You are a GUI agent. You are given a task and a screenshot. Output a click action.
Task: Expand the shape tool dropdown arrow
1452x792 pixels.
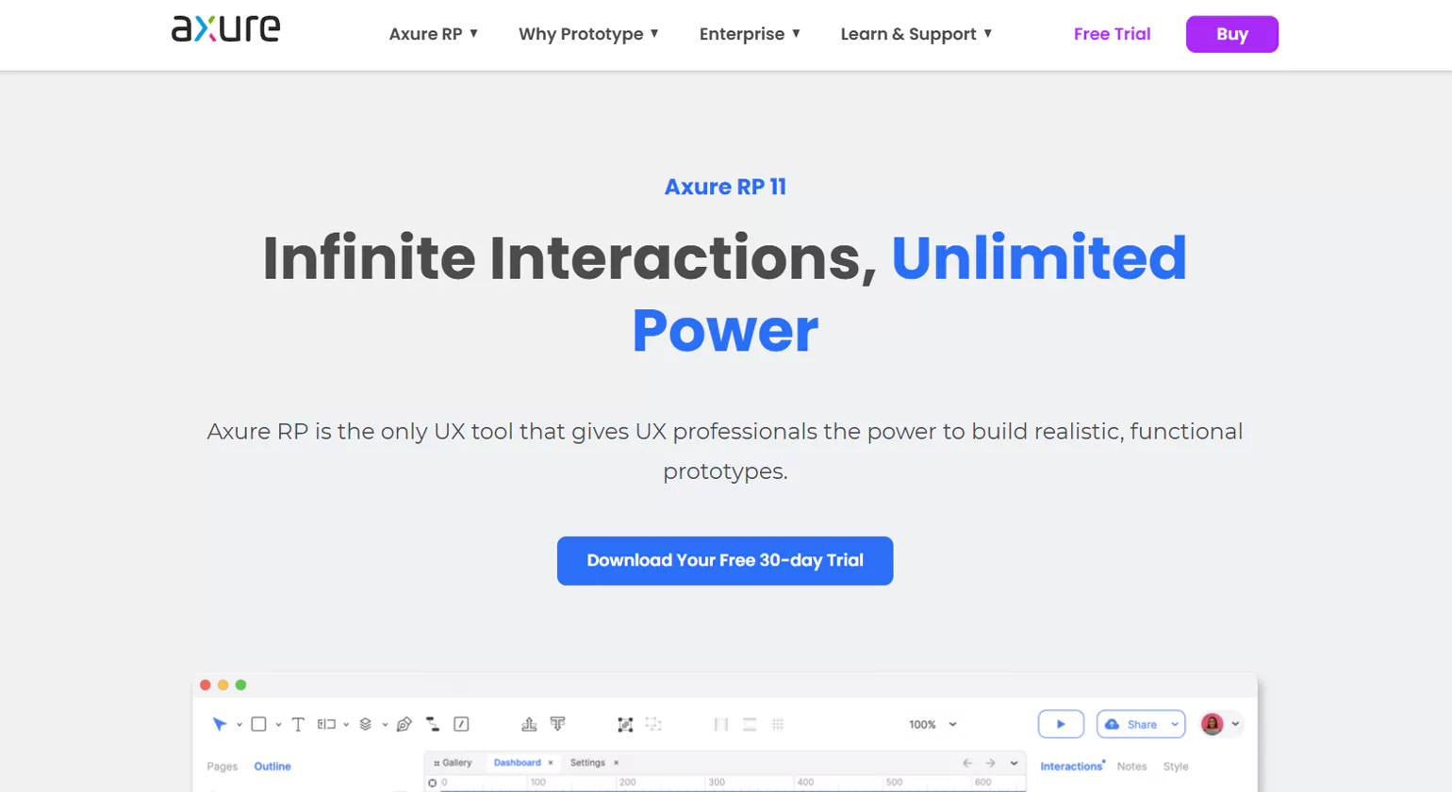point(277,723)
